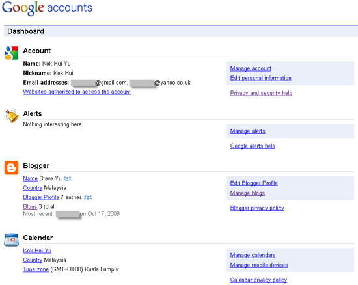Open Manage mobile devices link

pyautogui.click(x=259, y=265)
